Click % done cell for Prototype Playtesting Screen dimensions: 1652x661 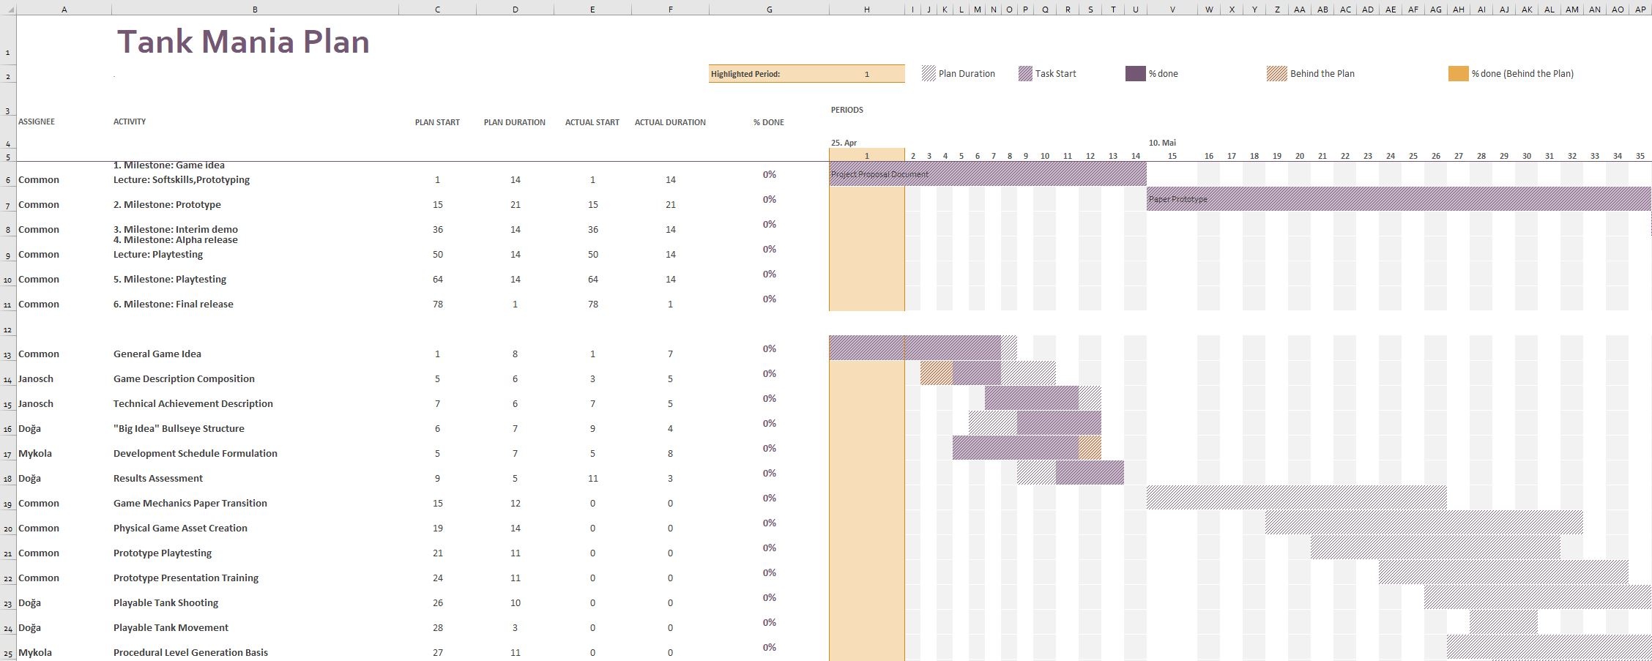coord(769,548)
